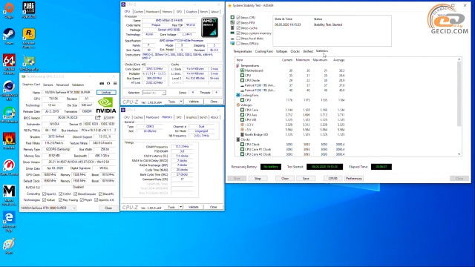Open the Selection socket dropdown in CPU-Z
Image resolution: width=475 pixels, height=267 pixels.
tap(154, 93)
